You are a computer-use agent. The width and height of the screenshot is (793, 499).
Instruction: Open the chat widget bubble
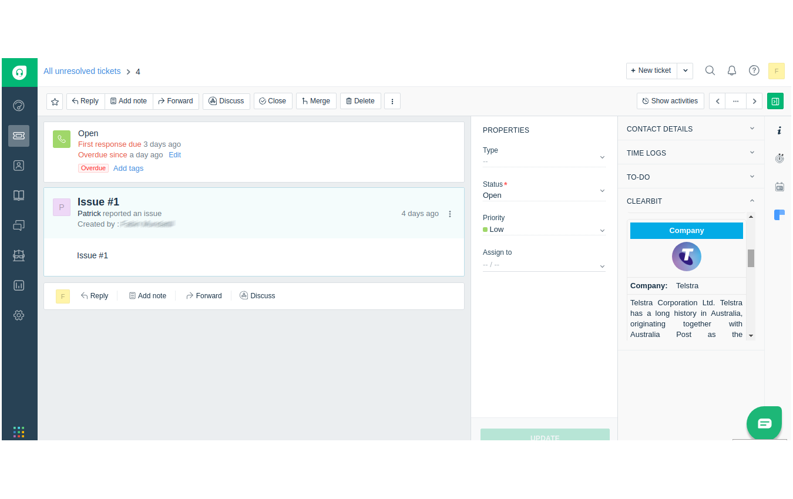pos(764,422)
